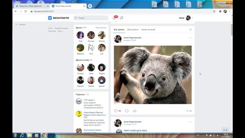Screen dimensions: 245x138
Task: Click the Наверх scroll-to-top link
Action: tap(20, 25)
